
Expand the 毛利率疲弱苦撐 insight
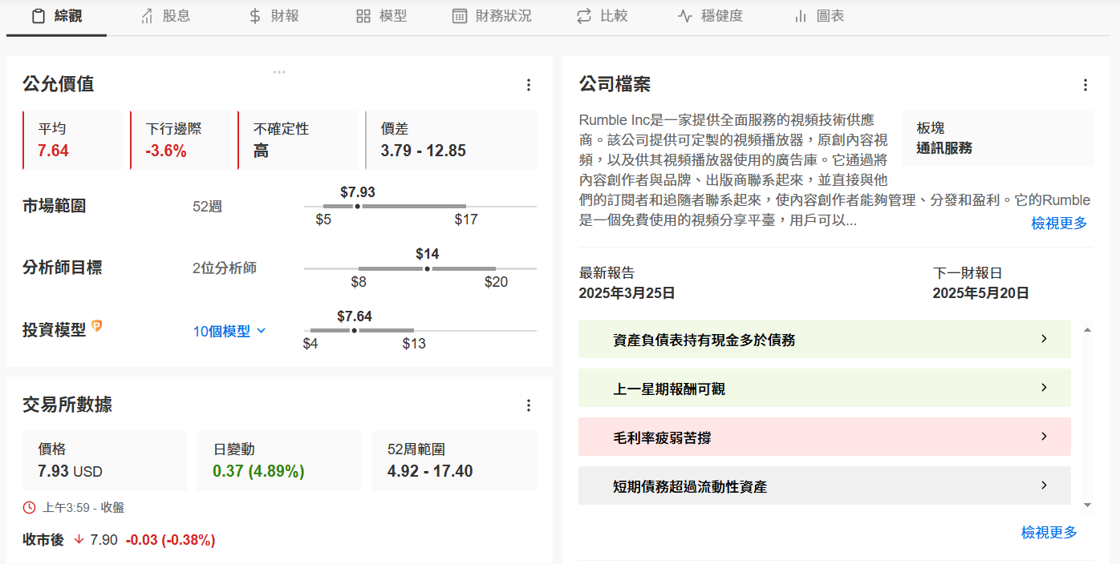[825, 437]
